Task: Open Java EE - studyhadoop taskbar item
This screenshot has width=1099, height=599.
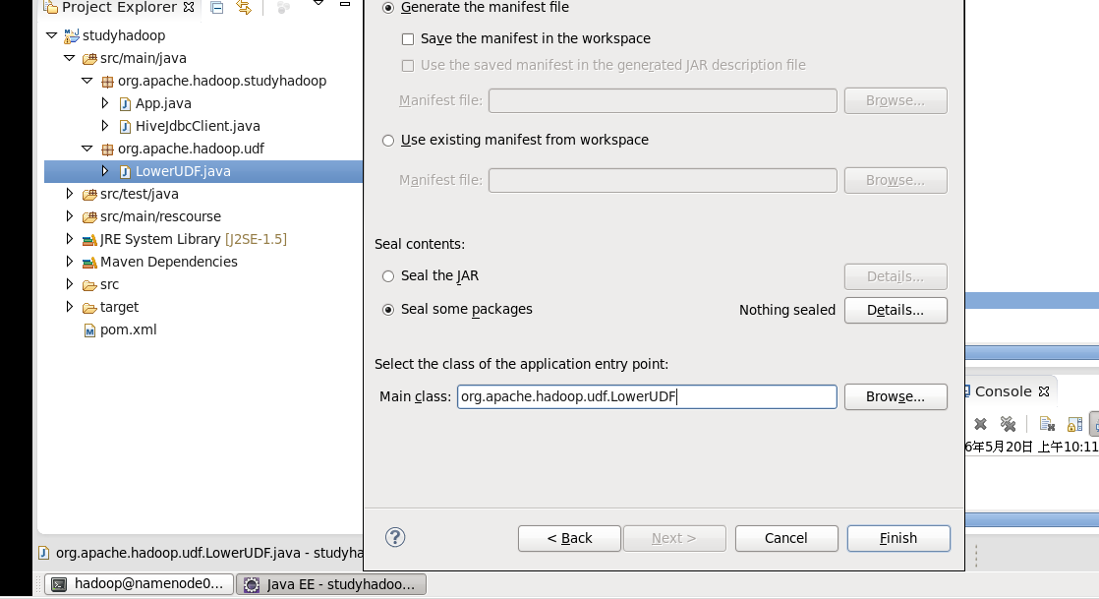Action: tap(331, 583)
